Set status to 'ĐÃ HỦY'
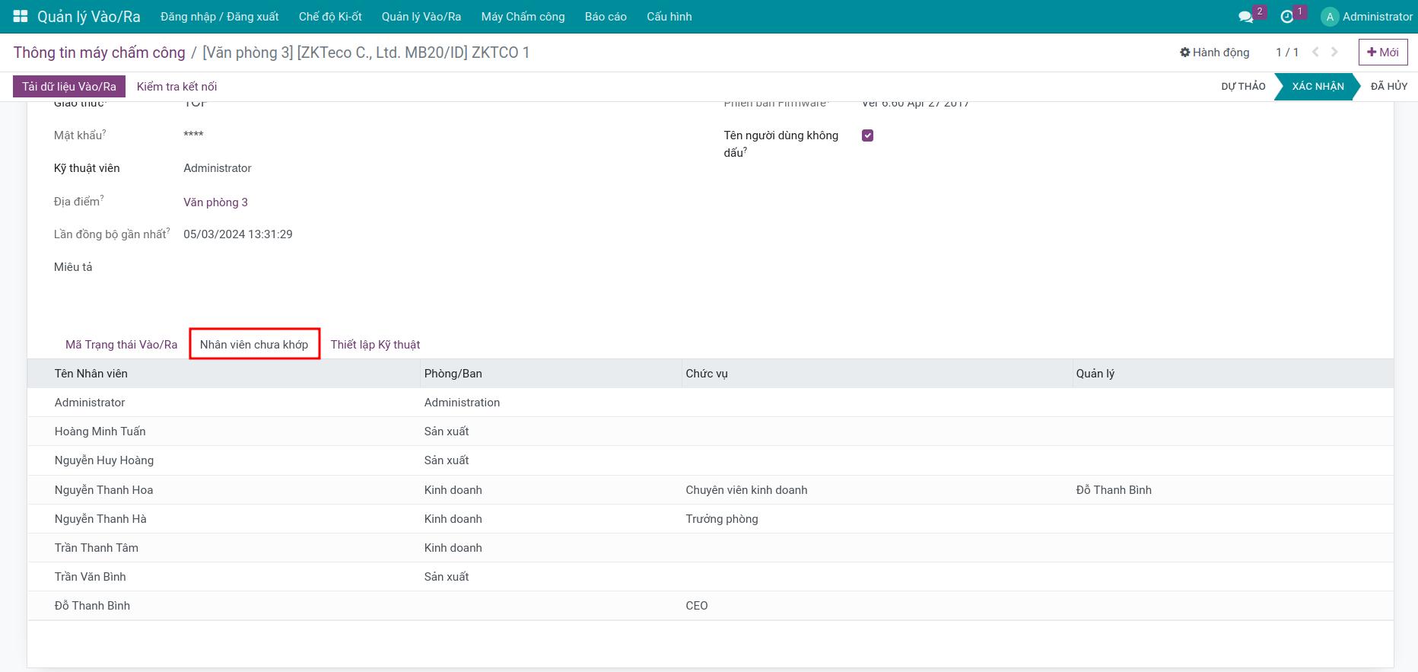Screen dimensions: 1418x672 pyautogui.click(x=1388, y=87)
